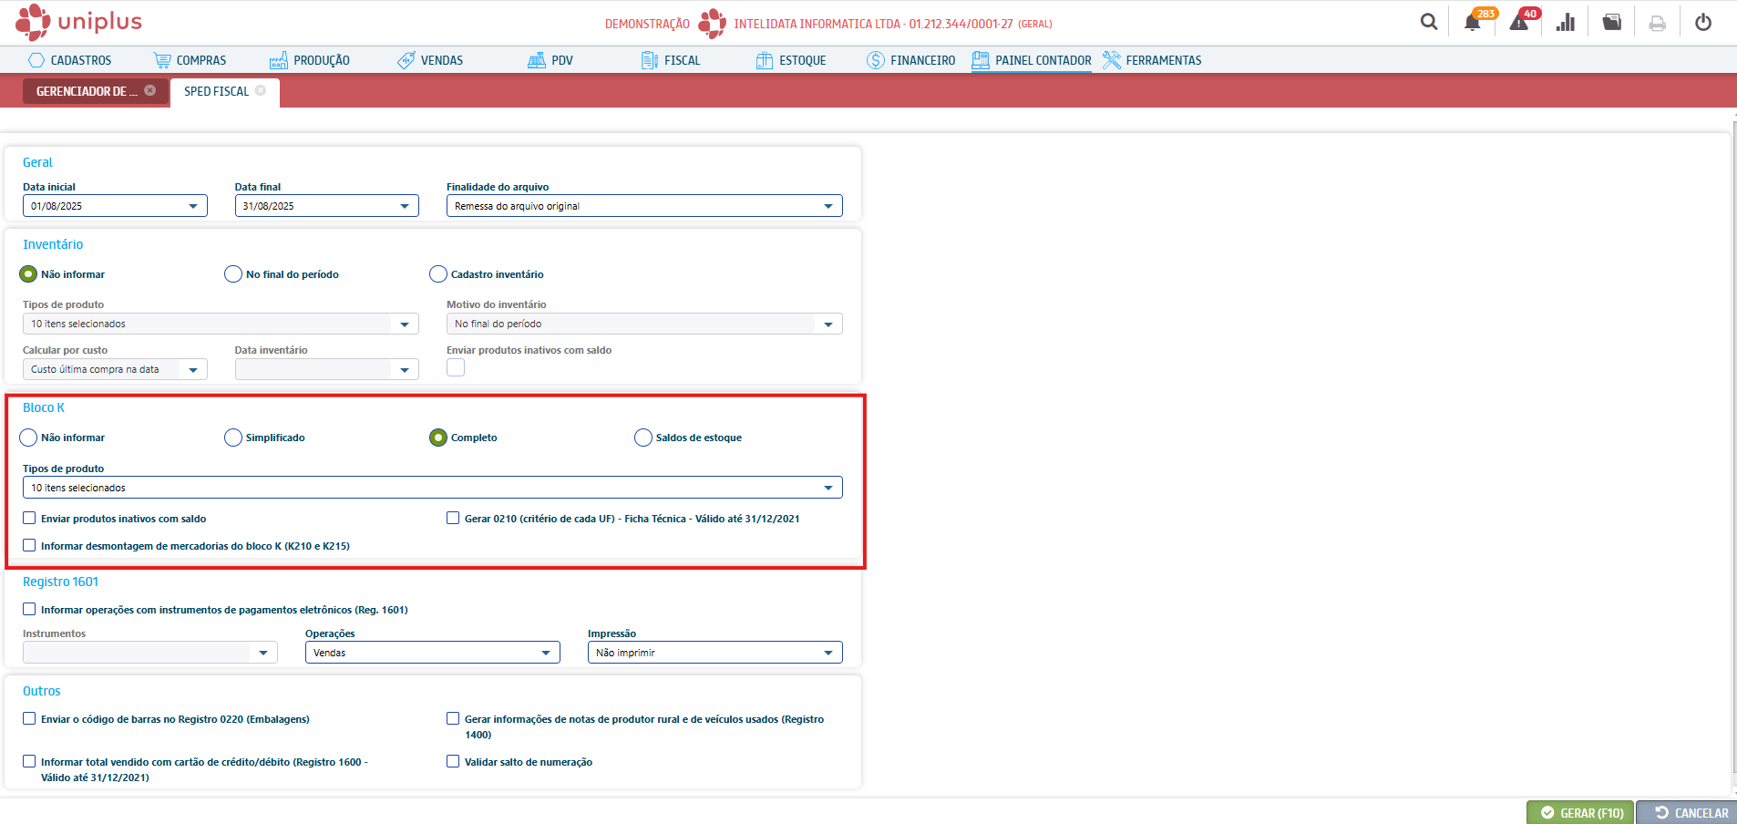Click the CANCELAR button
The height and width of the screenshot is (824, 1737).
click(x=1687, y=812)
